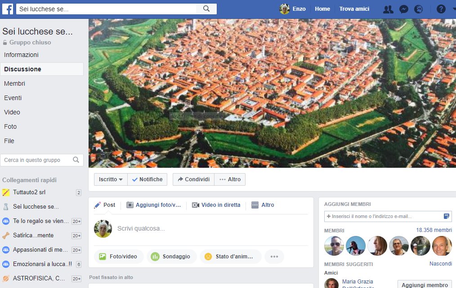This screenshot has width=456, height=288.
Task: Click the Home link in top bar
Action: 322,9
